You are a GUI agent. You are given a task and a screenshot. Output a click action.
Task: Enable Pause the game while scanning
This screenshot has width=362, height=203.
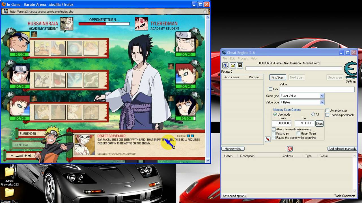274,138
